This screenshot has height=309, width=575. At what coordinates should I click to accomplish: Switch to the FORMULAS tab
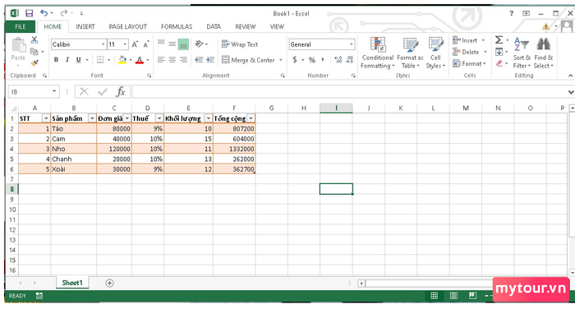tap(177, 27)
